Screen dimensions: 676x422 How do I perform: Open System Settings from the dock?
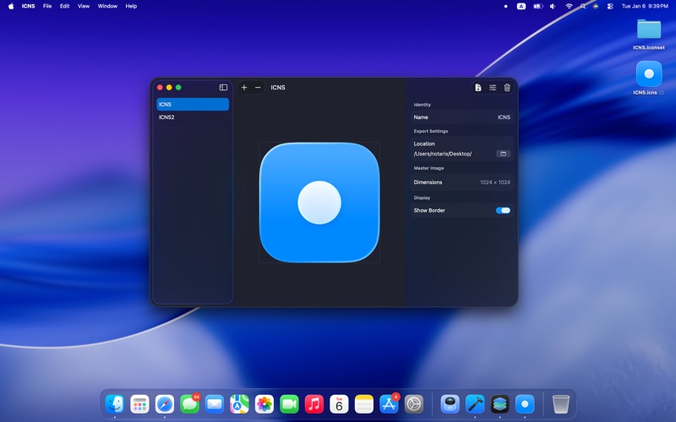coord(414,404)
